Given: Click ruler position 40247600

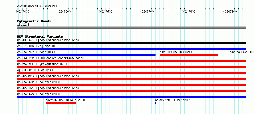Looking at the screenshot, I should [106, 11].
